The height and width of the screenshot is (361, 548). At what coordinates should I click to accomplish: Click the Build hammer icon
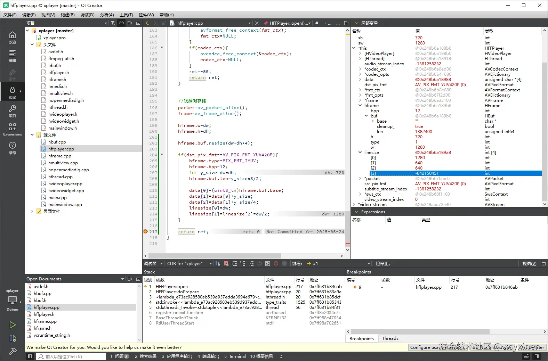coord(13,351)
